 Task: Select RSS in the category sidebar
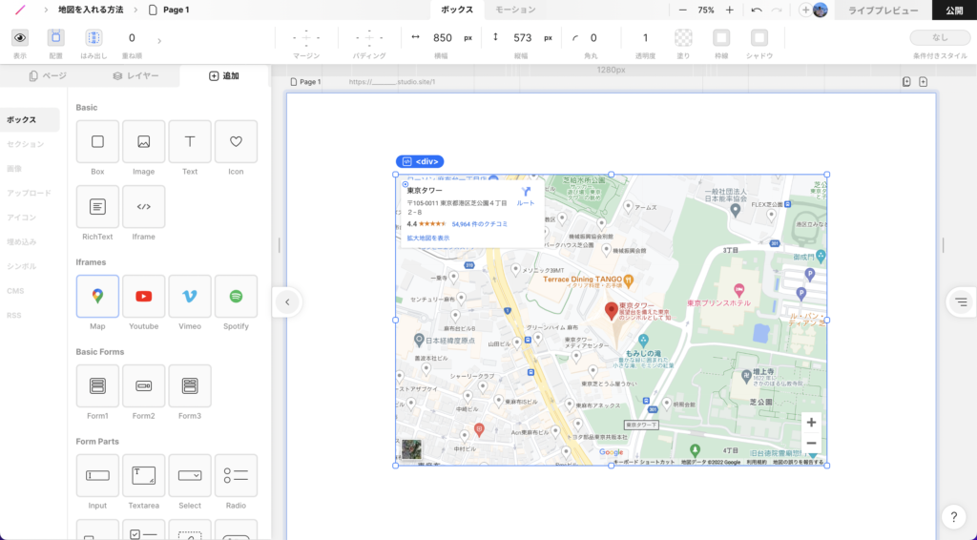click(x=13, y=315)
